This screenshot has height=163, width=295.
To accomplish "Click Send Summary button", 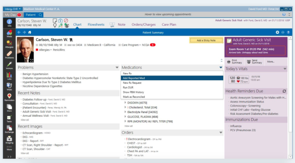I will (255, 62).
